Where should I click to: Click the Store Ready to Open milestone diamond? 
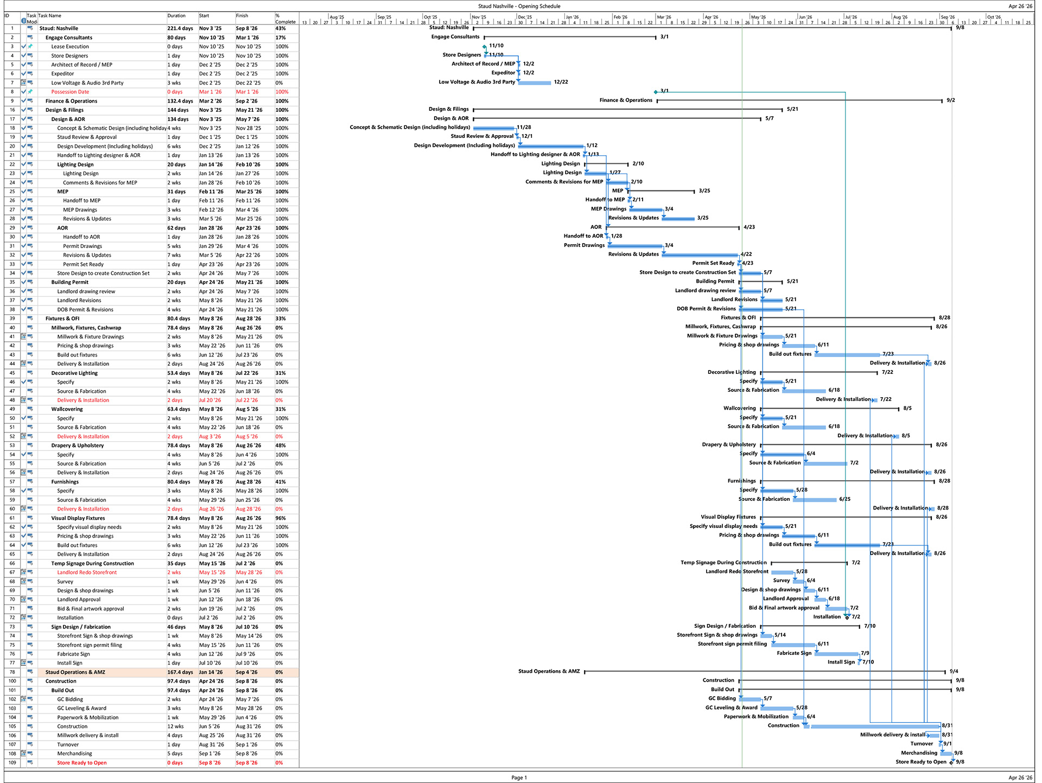pyautogui.click(x=951, y=762)
